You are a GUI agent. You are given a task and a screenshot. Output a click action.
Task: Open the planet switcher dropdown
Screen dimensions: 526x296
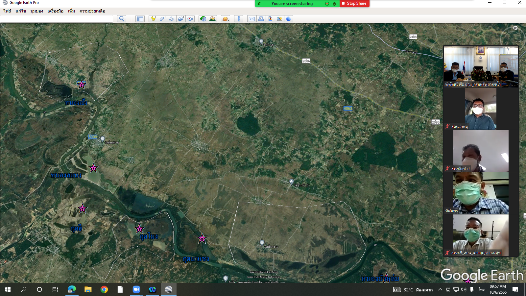tap(225, 19)
